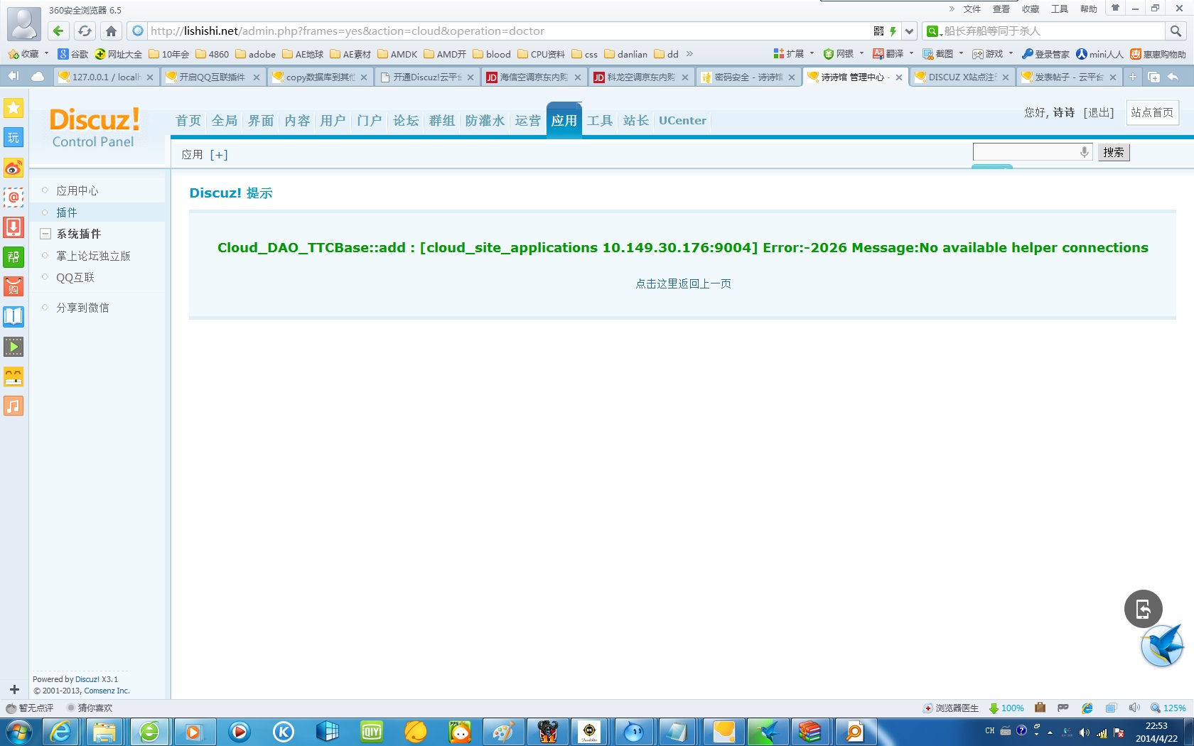Screen dimensions: 1194x746
Task: Click the 站点首页 button
Action: 1152,112
